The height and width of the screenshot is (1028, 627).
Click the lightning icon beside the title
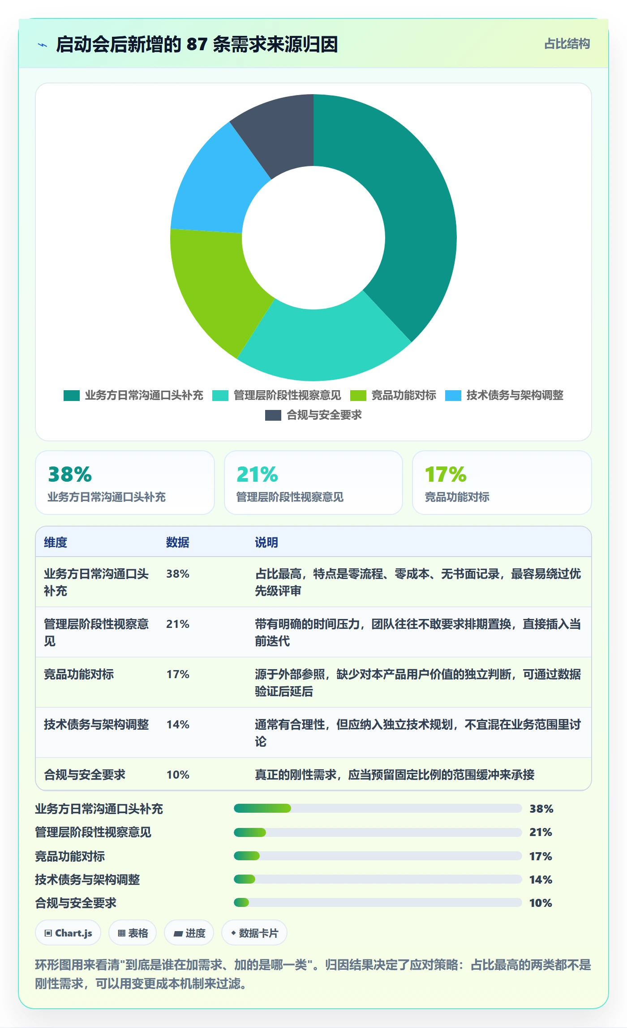pyautogui.click(x=43, y=45)
